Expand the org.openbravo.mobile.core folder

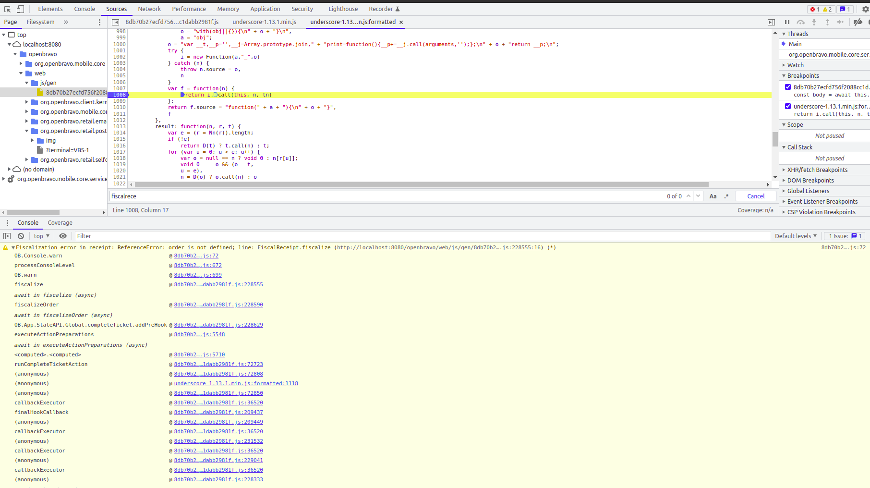[21, 63]
